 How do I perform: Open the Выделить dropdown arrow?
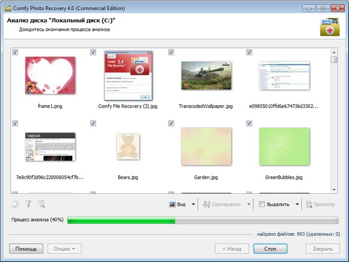pos(297,204)
